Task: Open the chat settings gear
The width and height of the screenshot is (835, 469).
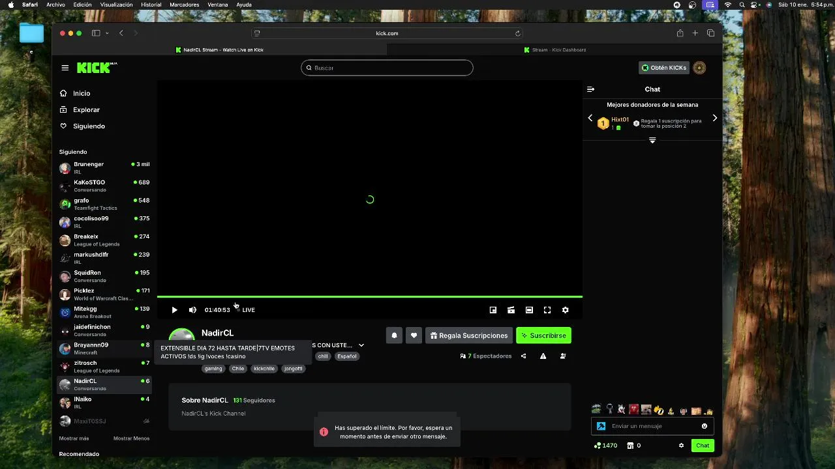Action: click(x=681, y=446)
